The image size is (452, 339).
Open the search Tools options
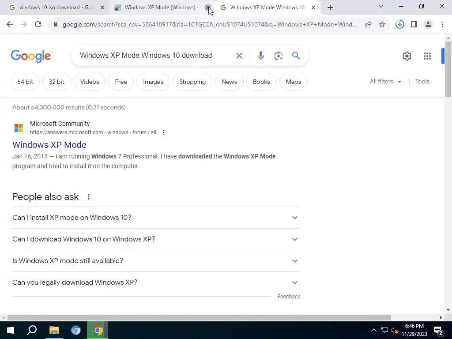tap(422, 82)
